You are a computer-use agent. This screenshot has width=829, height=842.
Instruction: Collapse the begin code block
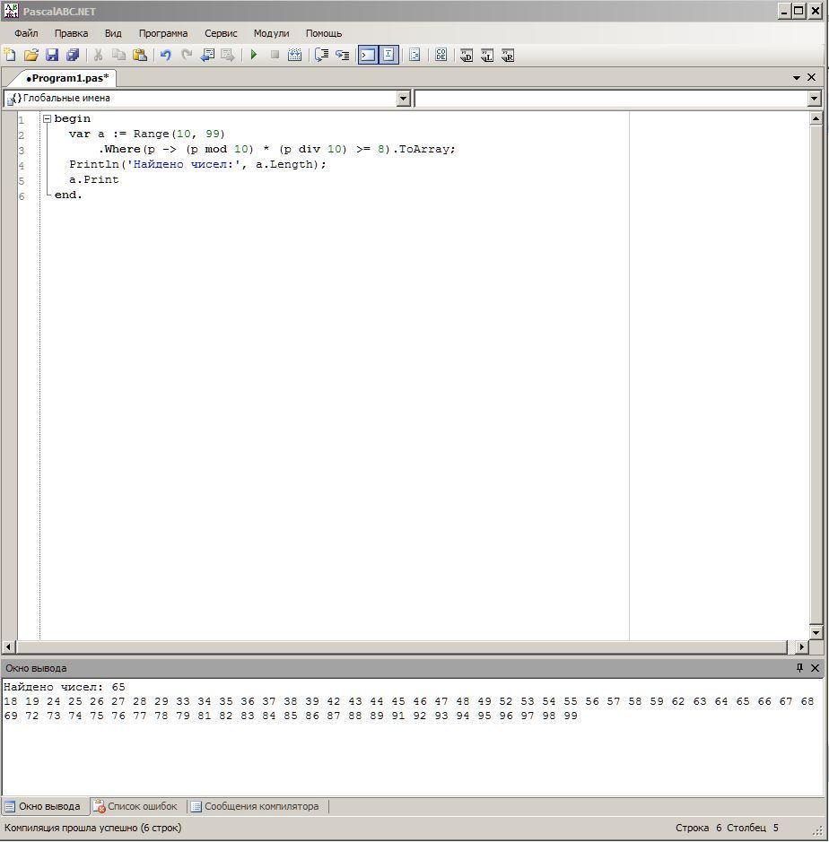(47, 118)
